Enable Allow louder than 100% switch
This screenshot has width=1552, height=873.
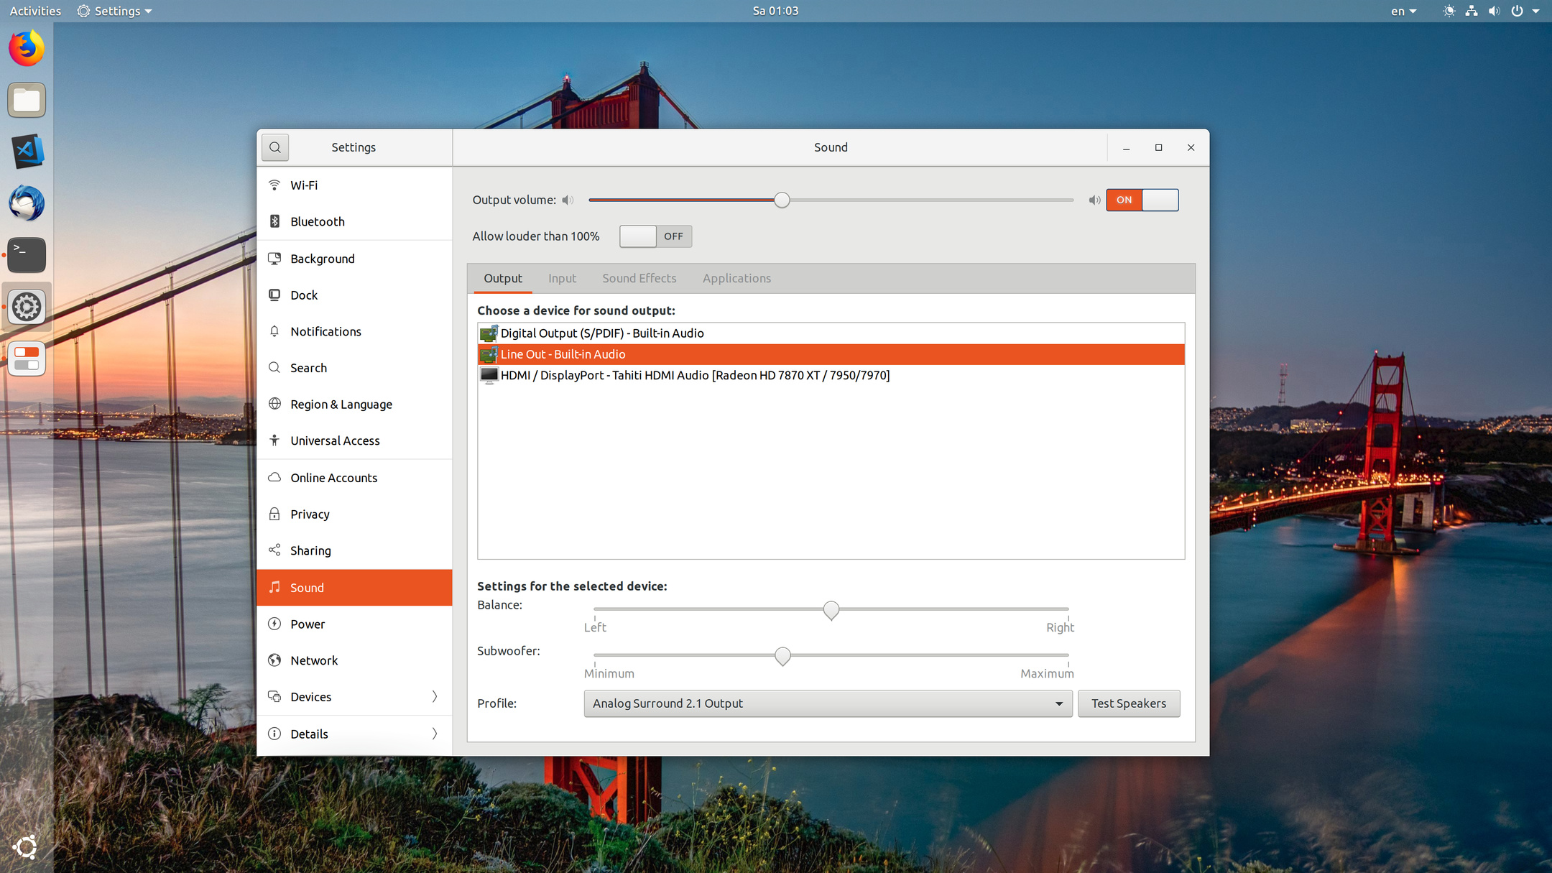(x=655, y=236)
